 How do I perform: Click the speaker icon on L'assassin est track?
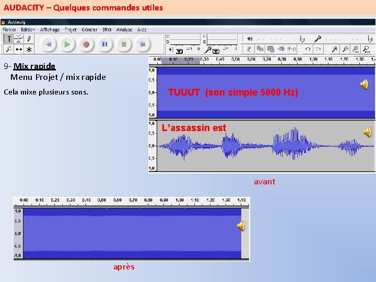click(368, 132)
